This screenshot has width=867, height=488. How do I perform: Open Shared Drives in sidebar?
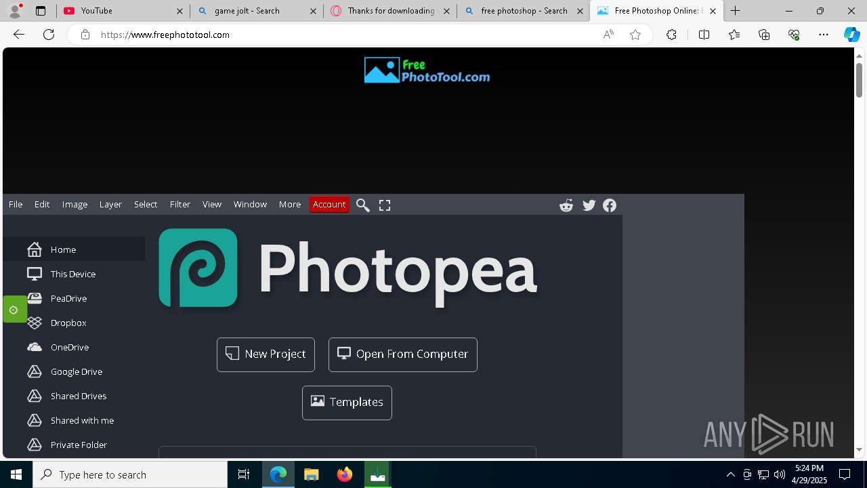(x=75, y=396)
